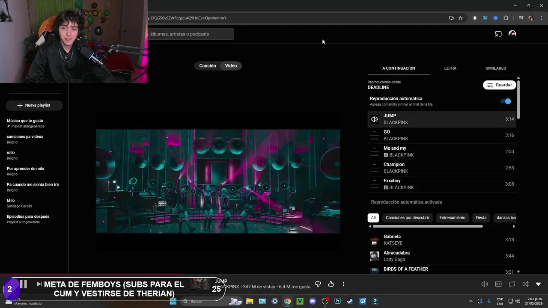
Task: Open more actions for the playing song
Action: 343,284
